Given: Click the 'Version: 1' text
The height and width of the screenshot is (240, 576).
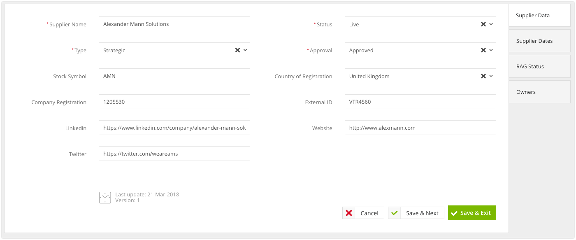Looking at the screenshot, I should pyautogui.click(x=128, y=200).
